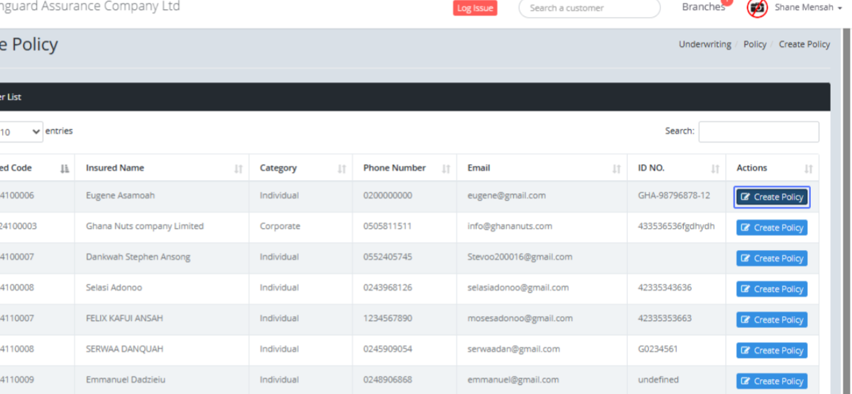Create Policy for Selasi Adonoo
Viewport: 852px width, 394px height.
[x=771, y=289]
